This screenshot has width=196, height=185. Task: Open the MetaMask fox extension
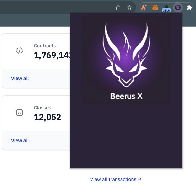pyautogui.click(x=155, y=7)
